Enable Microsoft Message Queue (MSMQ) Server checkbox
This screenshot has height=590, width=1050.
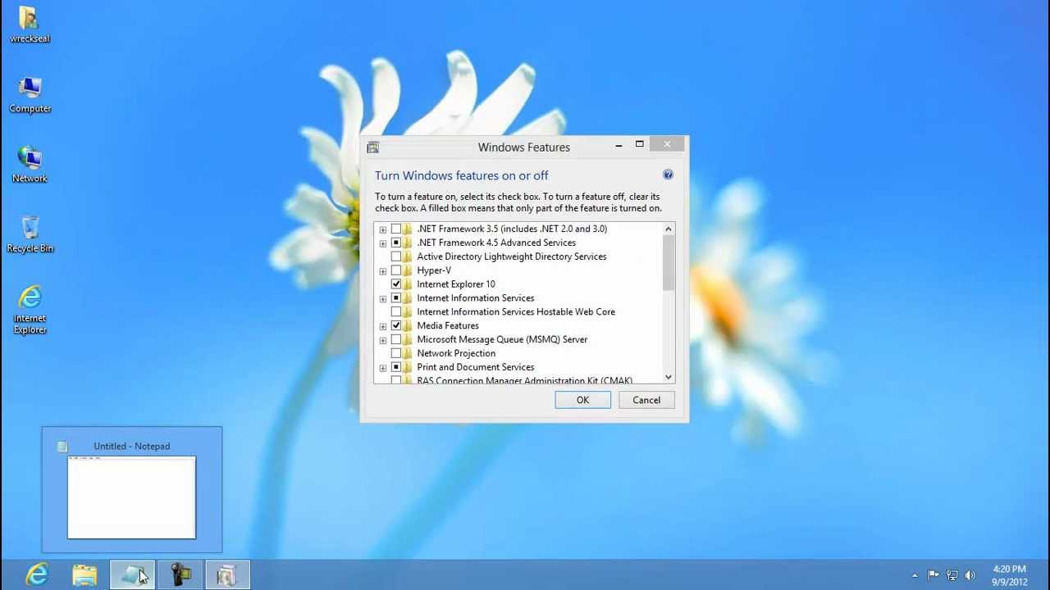pos(396,339)
